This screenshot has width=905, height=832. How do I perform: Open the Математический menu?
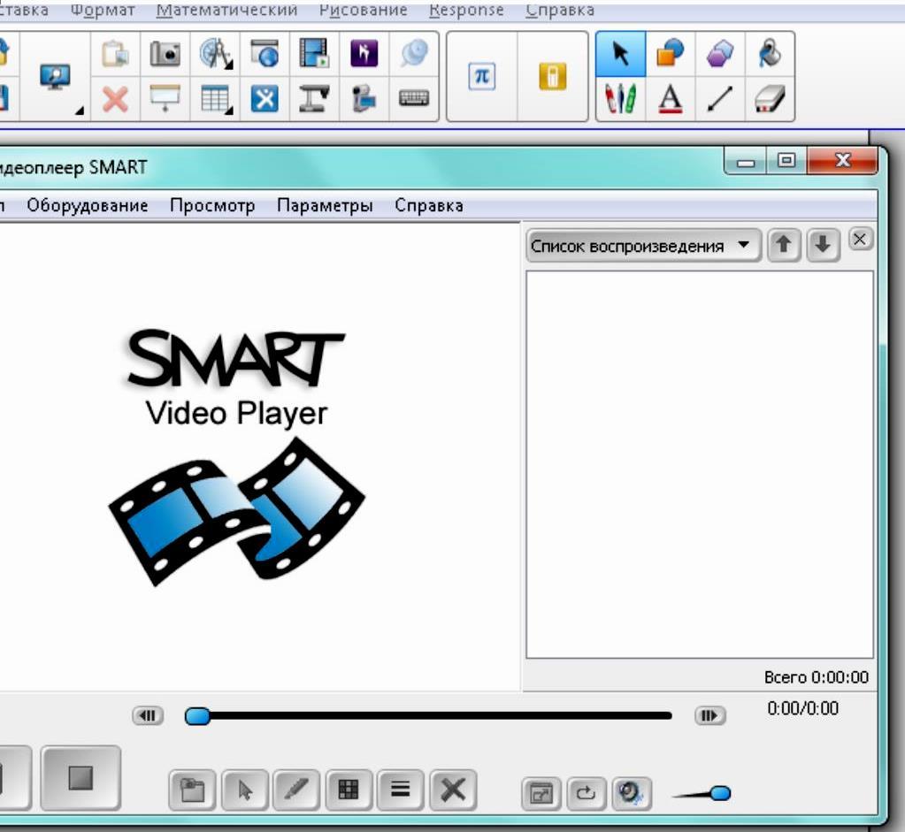(x=226, y=10)
